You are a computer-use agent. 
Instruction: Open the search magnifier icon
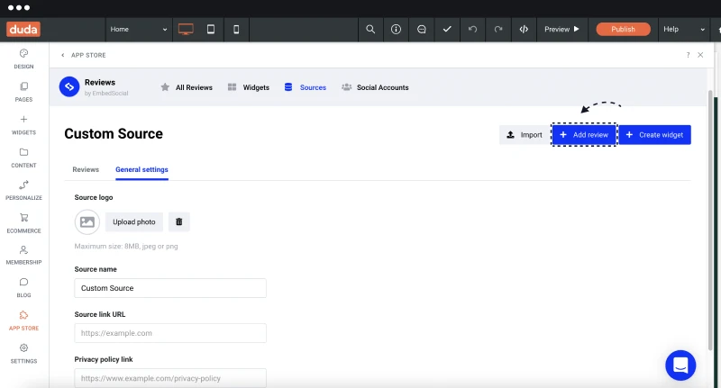click(370, 30)
